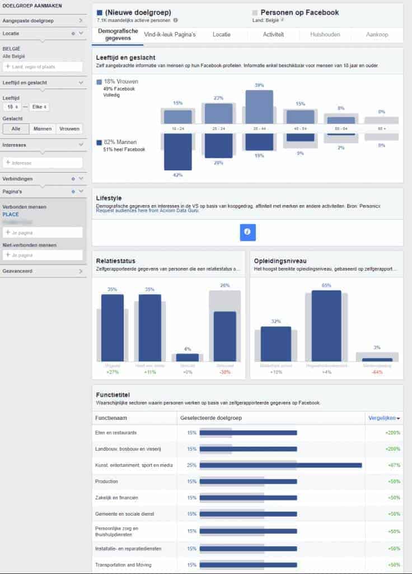The height and width of the screenshot is (574, 412).
Task: Click the light-blue legend square for Vrouwen
Action: point(99,82)
